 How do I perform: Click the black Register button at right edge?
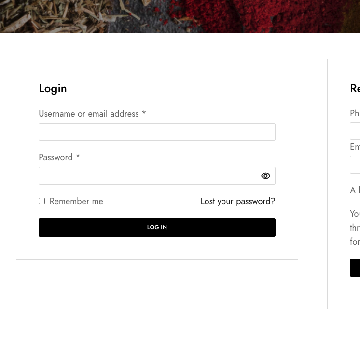click(x=355, y=268)
